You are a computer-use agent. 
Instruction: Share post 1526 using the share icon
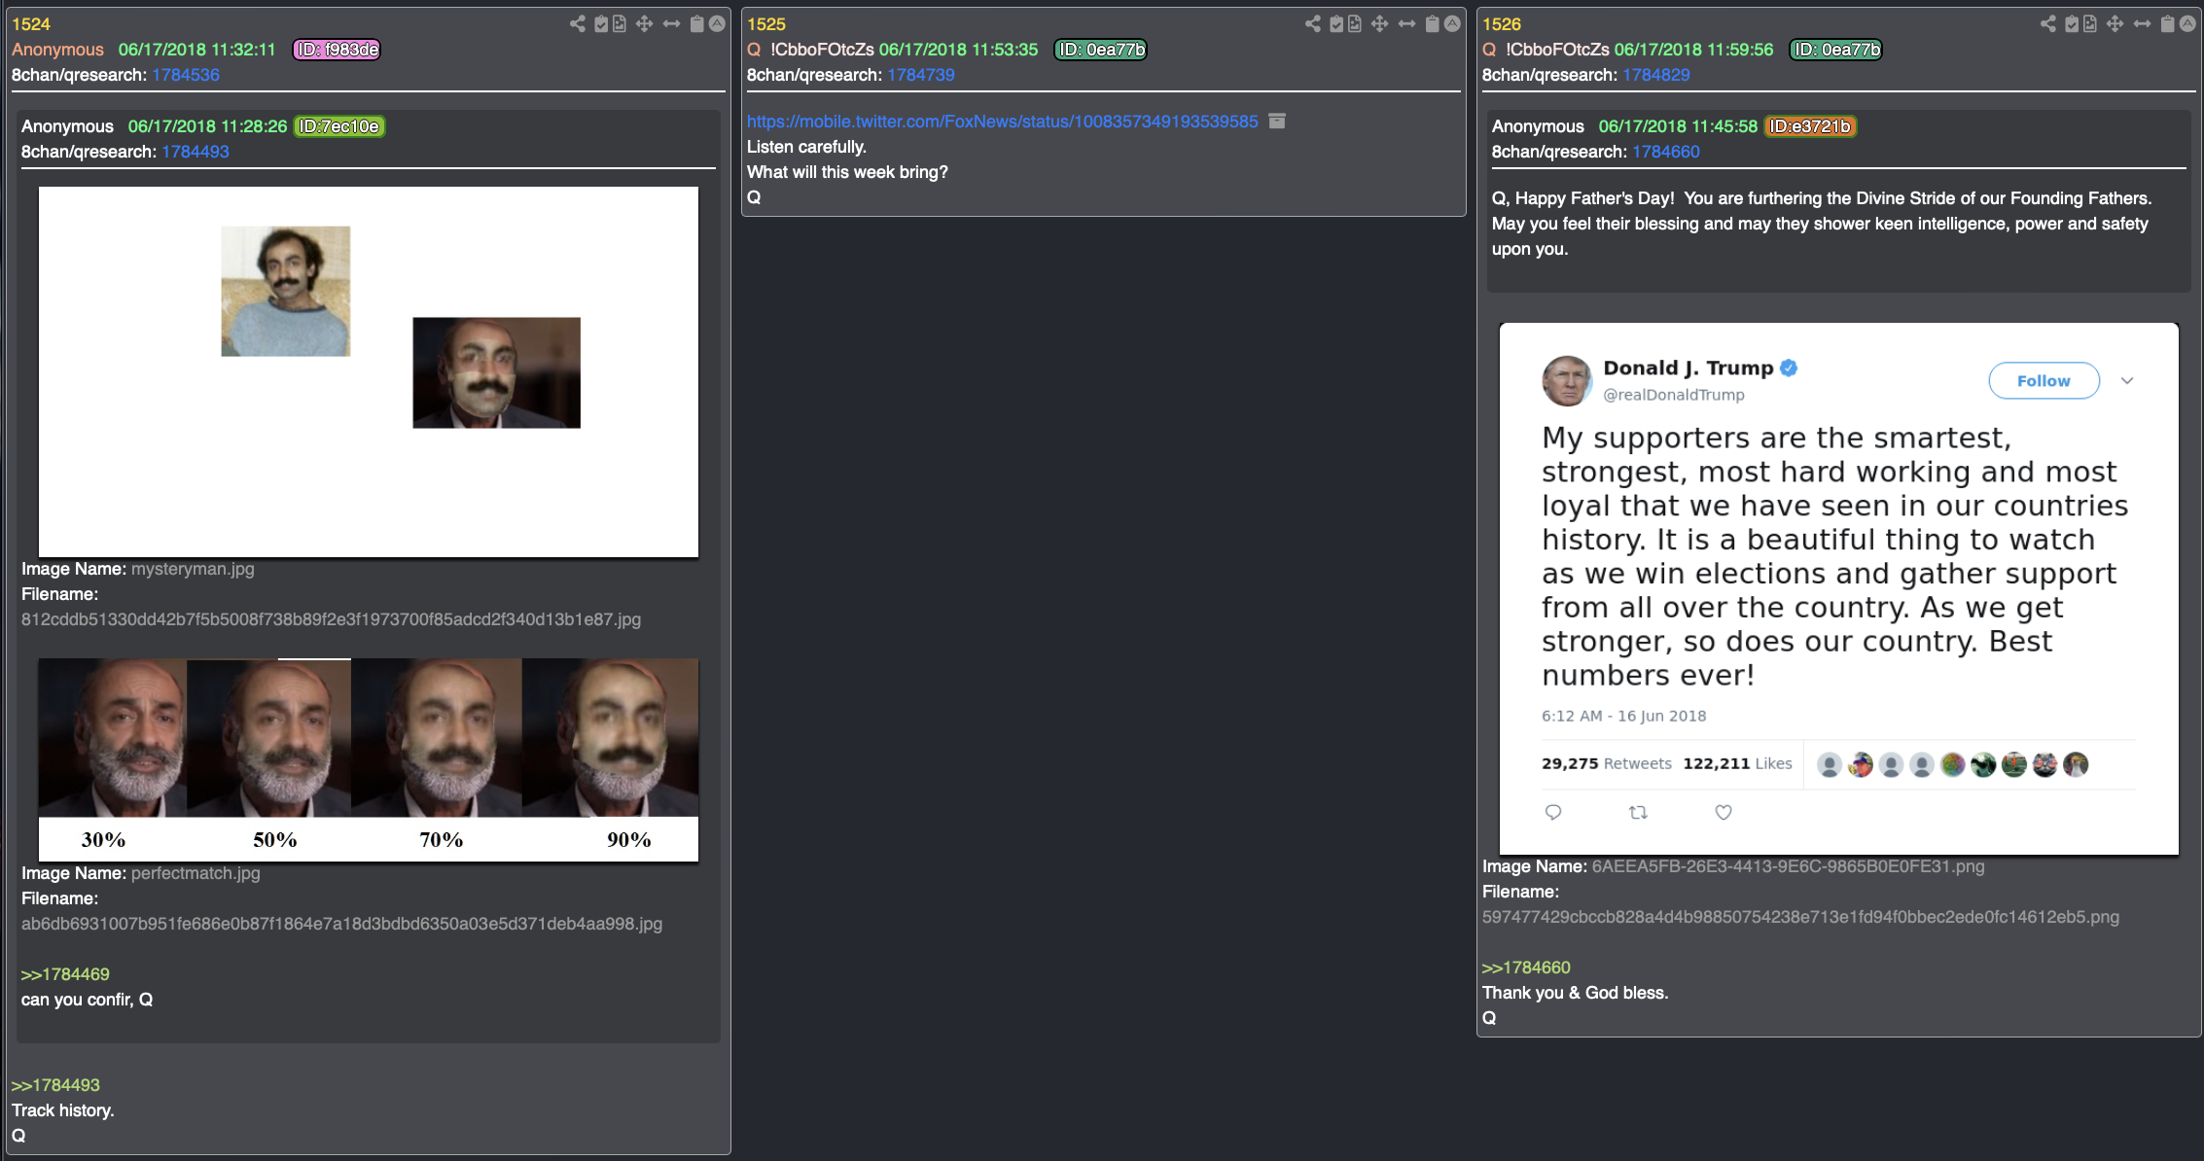pyautogui.click(x=2048, y=24)
